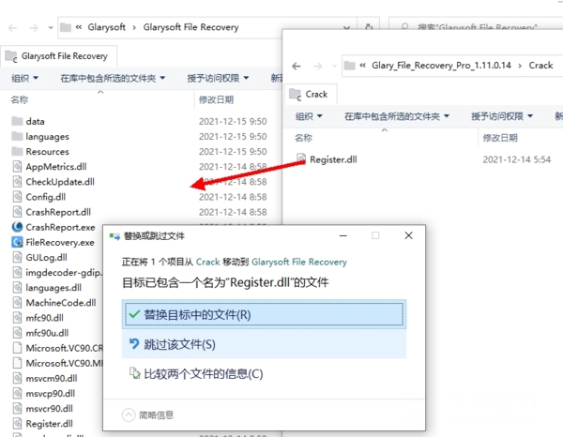Select the Crack tab

[311, 95]
